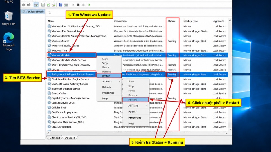Click the vertical scrollbar up arrow
This screenshot has height=152, width=271.
click(230, 20)
